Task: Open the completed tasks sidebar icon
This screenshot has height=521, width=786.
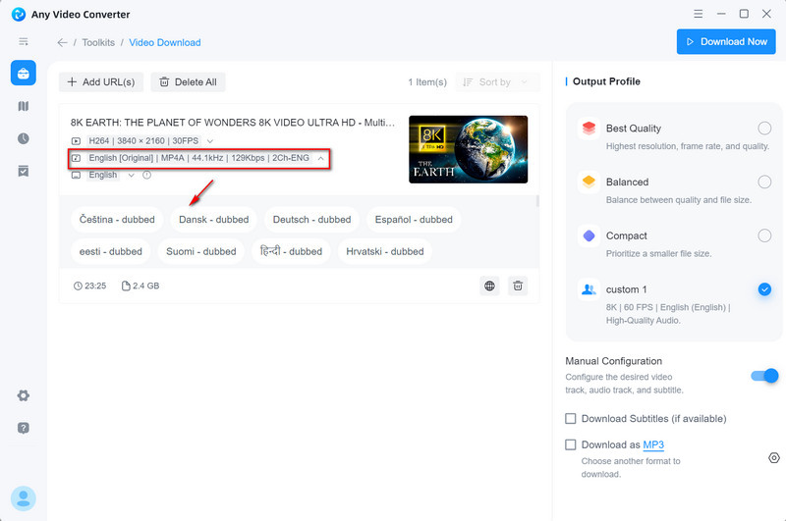Action: coord(23,171)
